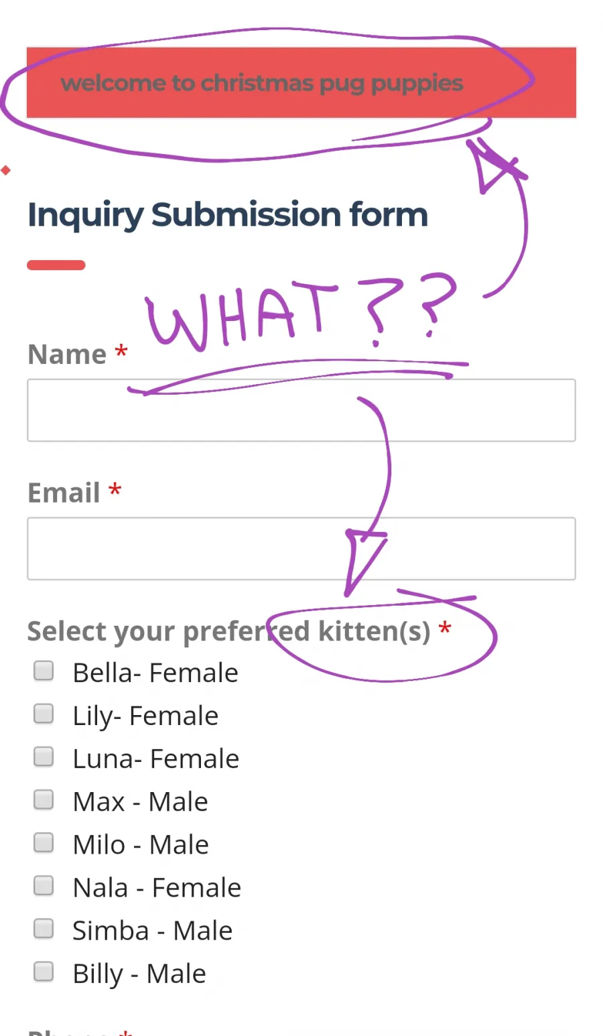The image size is (603, 1036).
Task: Tick the Milo - Male checkbox
Action: point(44,842)
